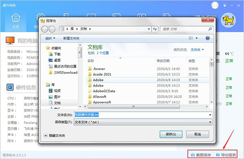Click the refresh button next to address bar
This screenshot has width=244, height=159.
[155, 29]
